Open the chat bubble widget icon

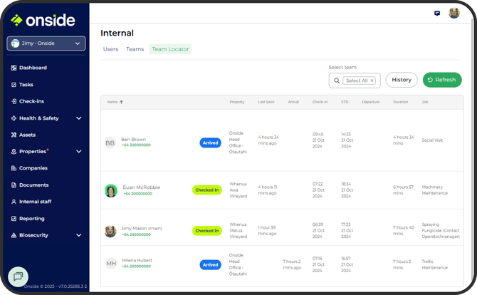[x=19, y=276]
